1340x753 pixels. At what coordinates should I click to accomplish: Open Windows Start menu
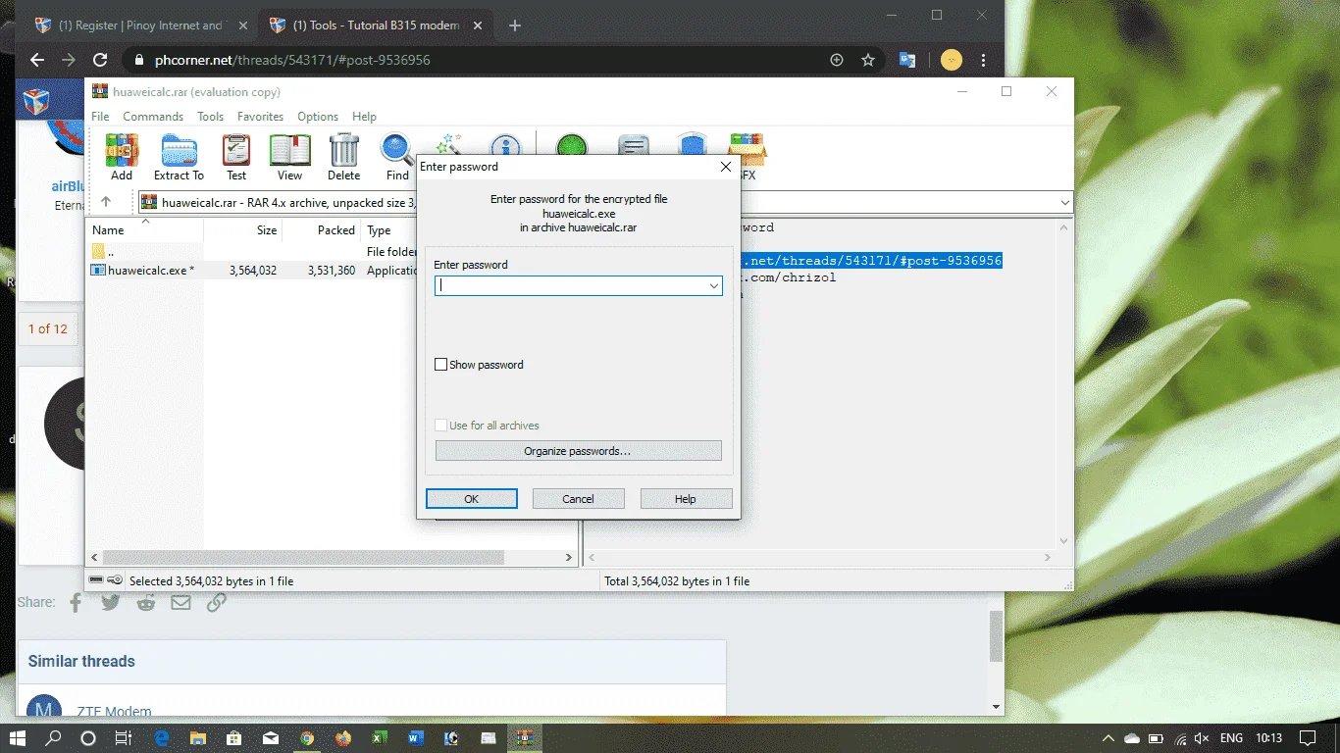pos(18,738)
